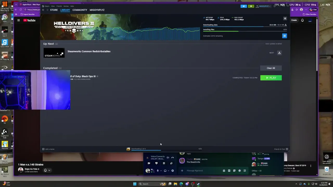Click the browser back arrow
The width and height of the screenshot is (333, 187).
(16, 10)
